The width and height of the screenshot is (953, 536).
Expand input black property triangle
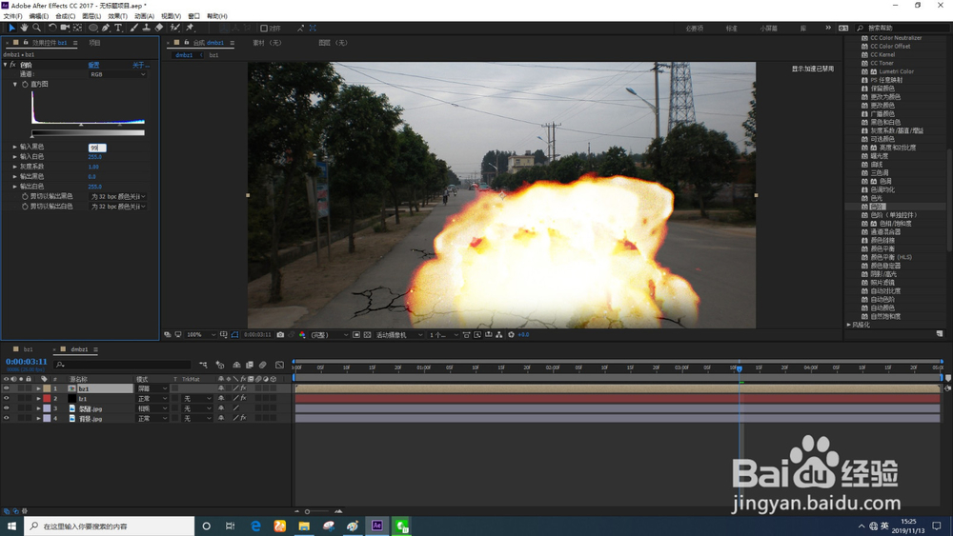click(x=15, y=147)
